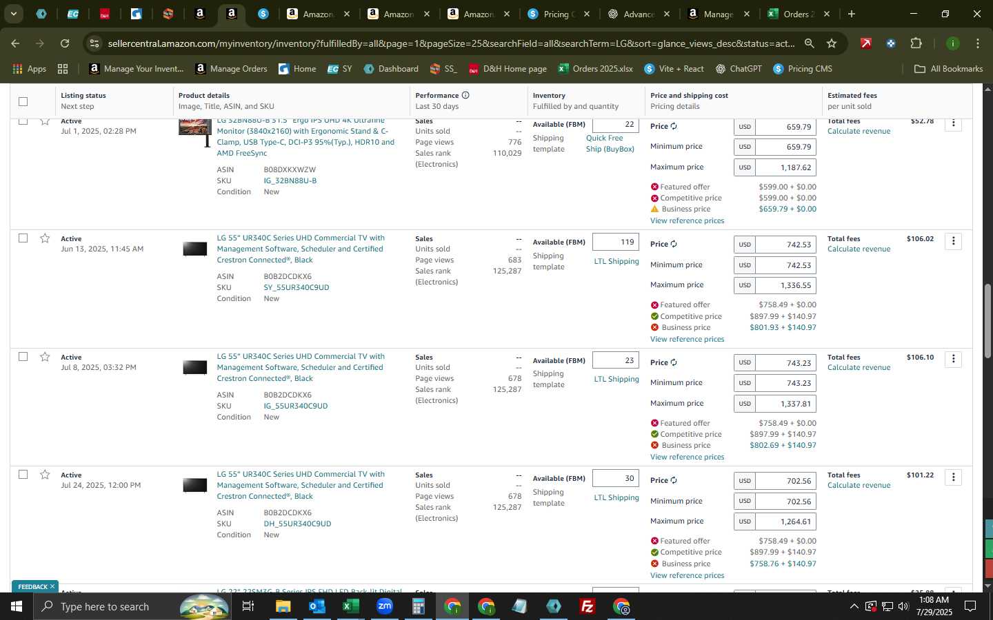Open three-dot menu for $101.22 fees row
This screenshot has width=993, height=620.
point(953,477)
